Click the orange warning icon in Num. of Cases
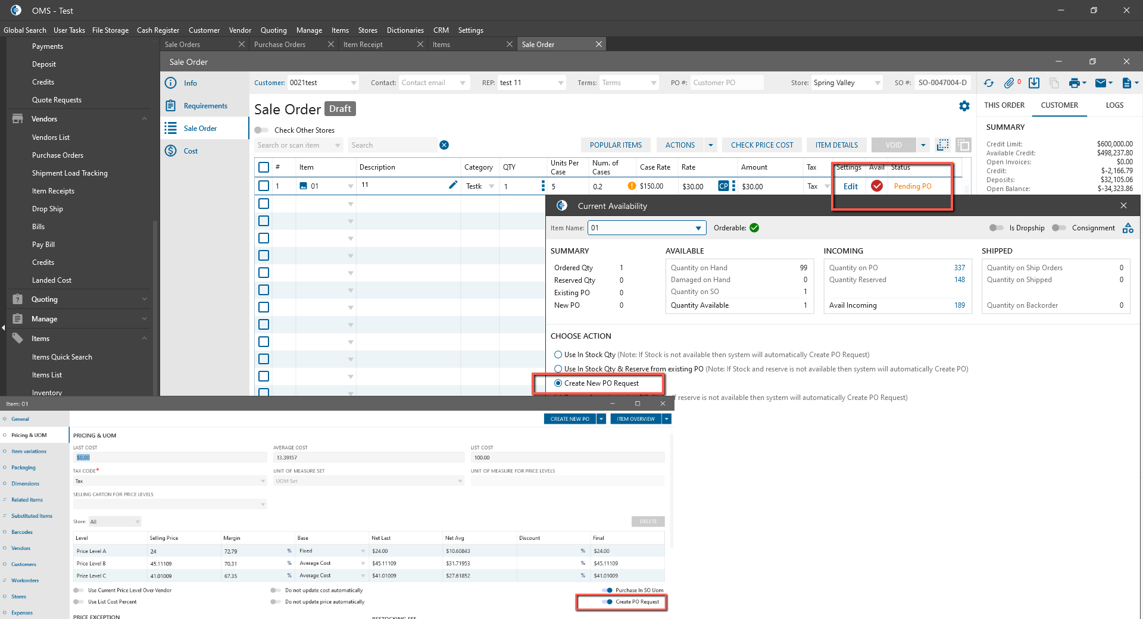The width and height of the screenshot is (1143, 619). (x=632, y=186)
